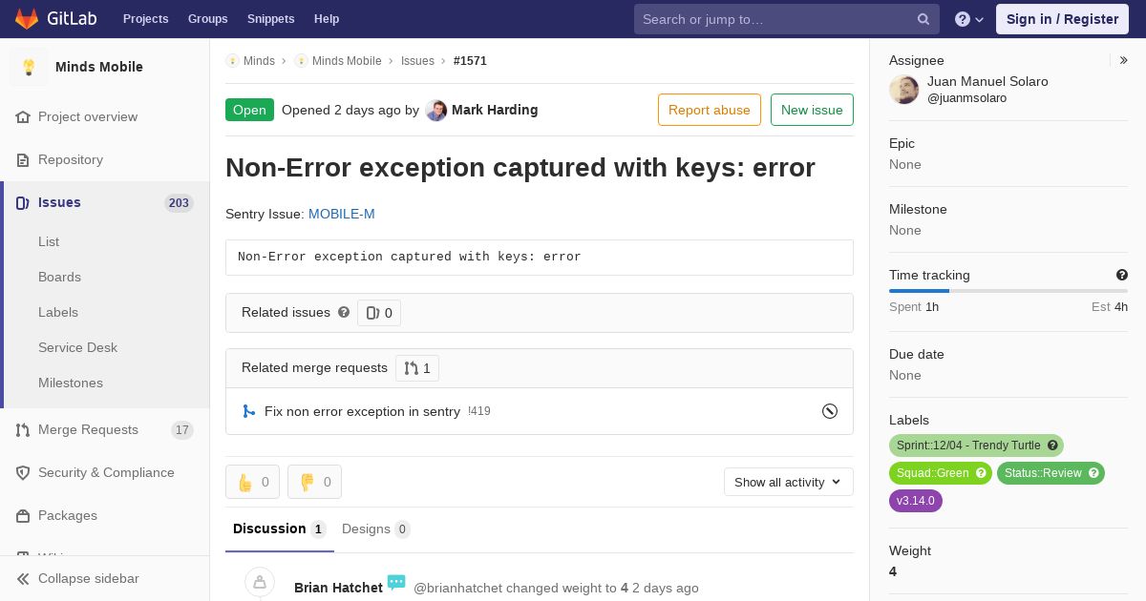
Task: Click Mark Harding's avatar
Action: (436, 110)
